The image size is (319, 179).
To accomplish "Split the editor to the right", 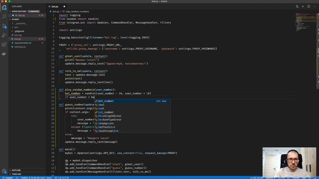I will [x=309, y=6].
